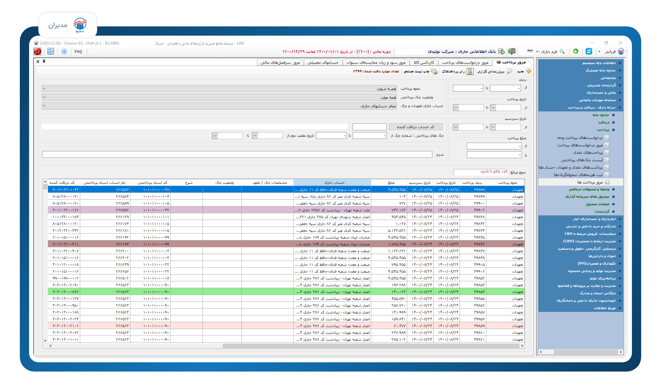Open the user قربانی dropdown arrow
This screenshot has height=392, width=661.
pyautogui.click(x=599, y=51)
